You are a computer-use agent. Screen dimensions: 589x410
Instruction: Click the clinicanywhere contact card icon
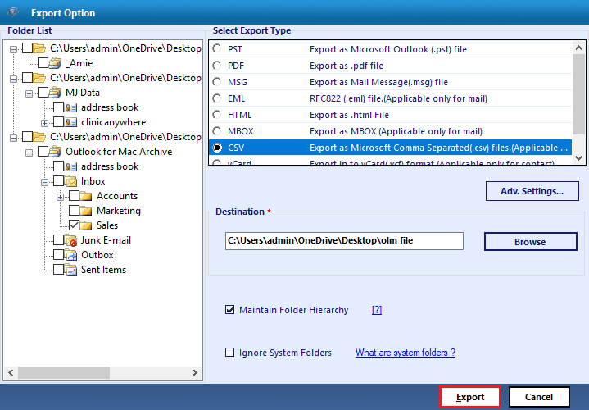[x=70, y=122]
